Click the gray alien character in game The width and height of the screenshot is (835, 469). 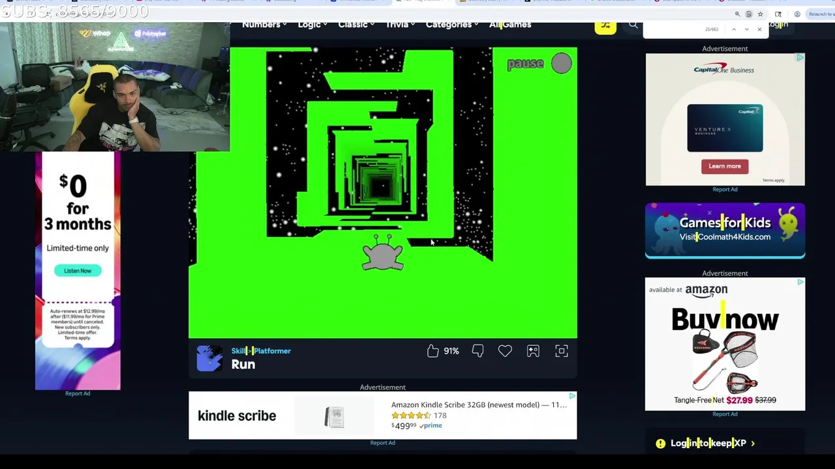click(x=383, y=253)
